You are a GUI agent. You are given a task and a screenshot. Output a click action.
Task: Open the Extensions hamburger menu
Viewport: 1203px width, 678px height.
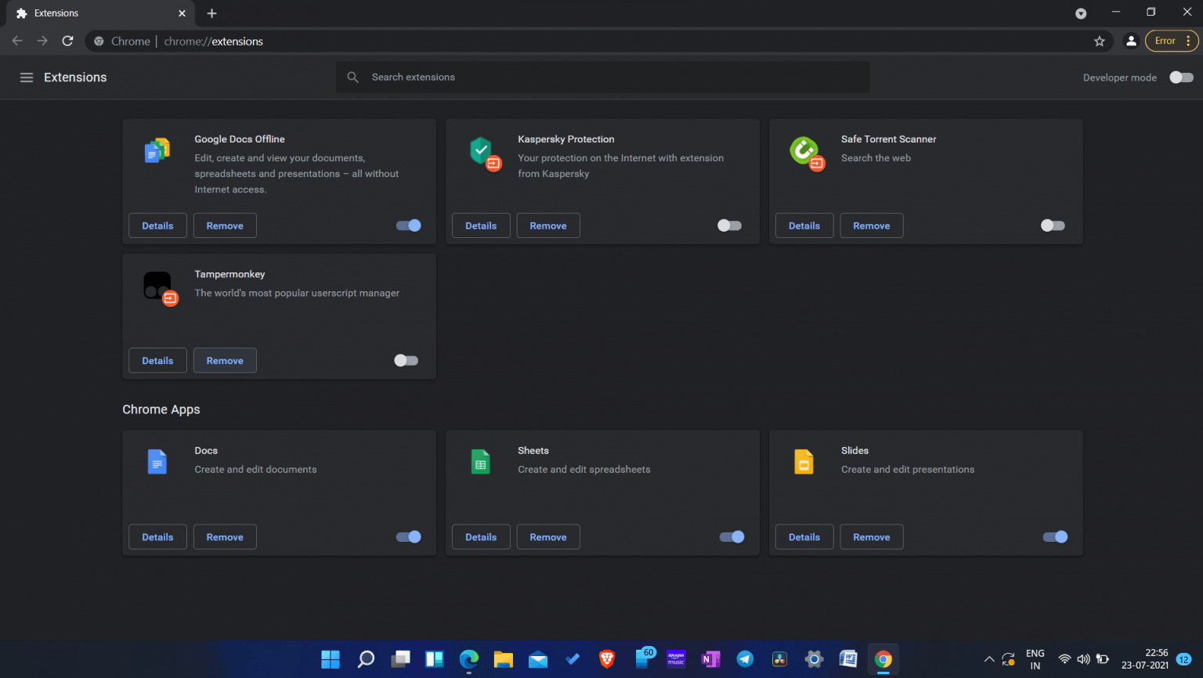[x=27, y=77]
